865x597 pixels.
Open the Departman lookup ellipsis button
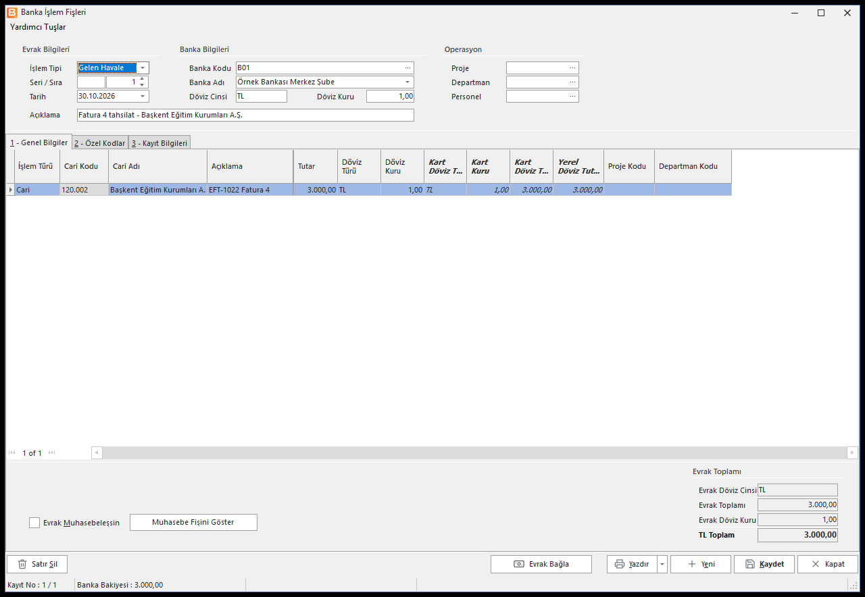point(573,82)
